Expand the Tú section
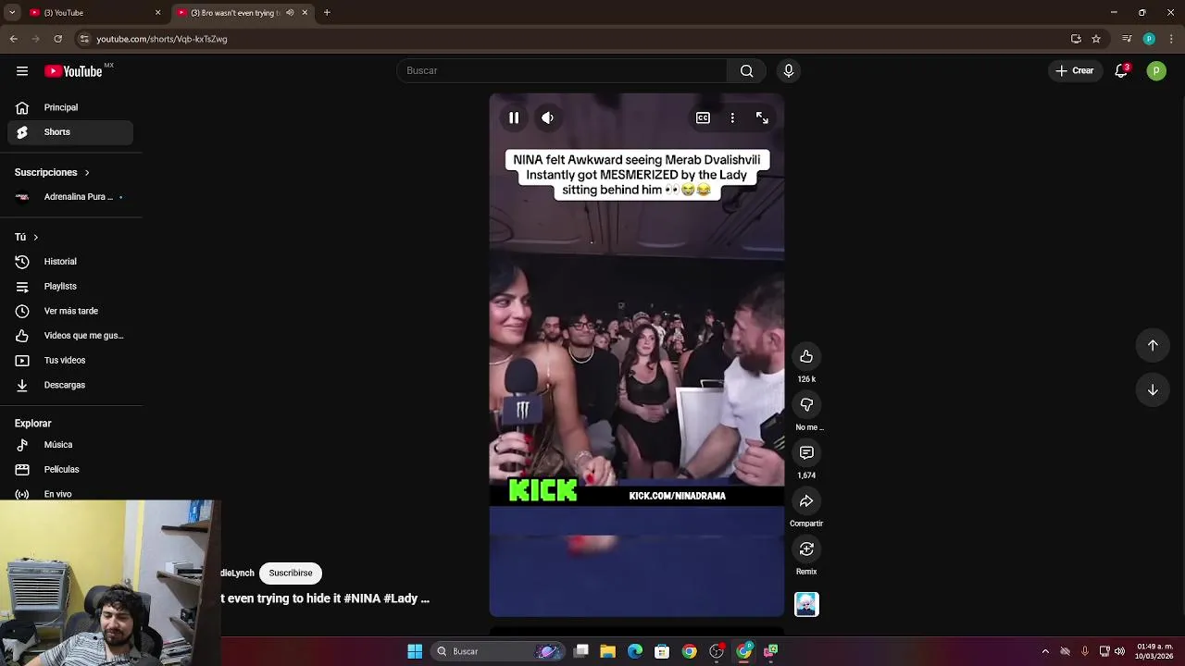This screenshot has width=1185, height=666. pos(26,237)
